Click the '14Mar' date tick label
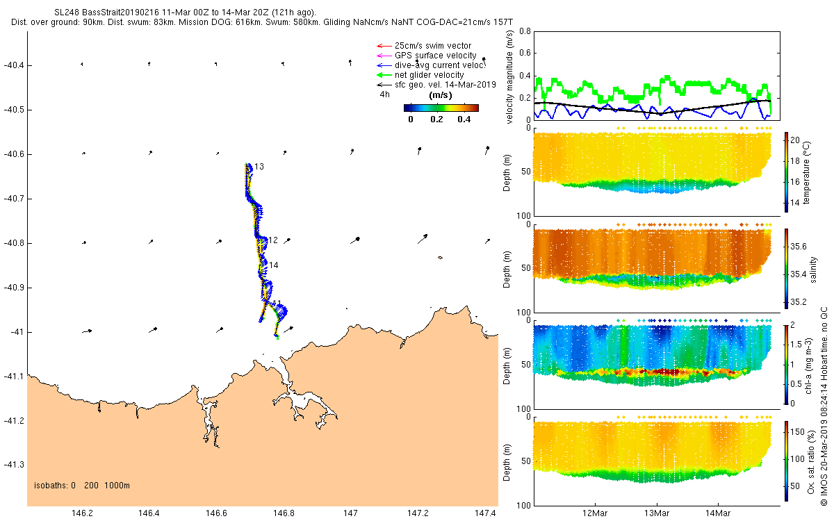 tap(717, 513)
